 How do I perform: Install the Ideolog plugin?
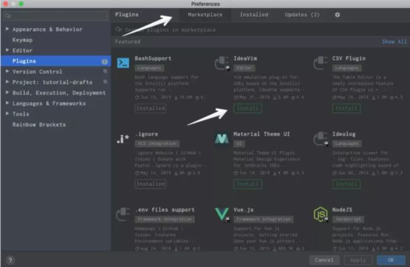tap(346, 184)
